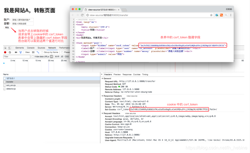Viewport: 250px width, 153px height.
Task: Select the inspect element picker icon
Action: pos(5,48)
